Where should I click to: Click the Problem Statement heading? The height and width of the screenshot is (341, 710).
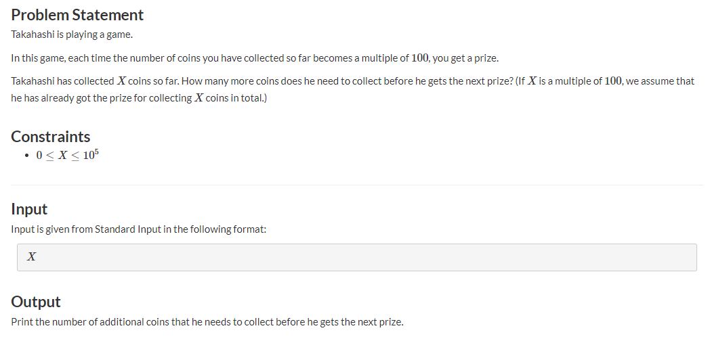77,15
